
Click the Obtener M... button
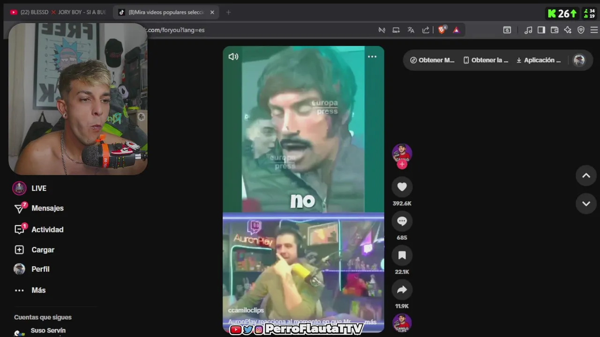click(432, 60)
